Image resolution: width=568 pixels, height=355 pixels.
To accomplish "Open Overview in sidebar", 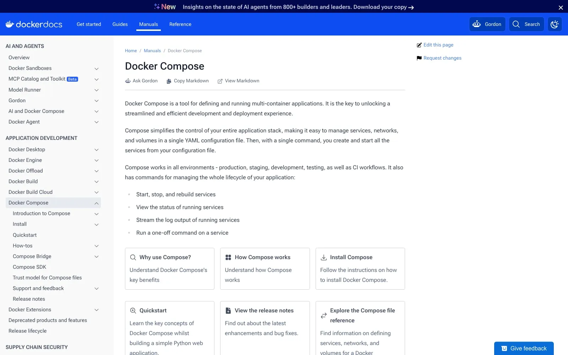I will pyautogui.click(x=19, y=58).
